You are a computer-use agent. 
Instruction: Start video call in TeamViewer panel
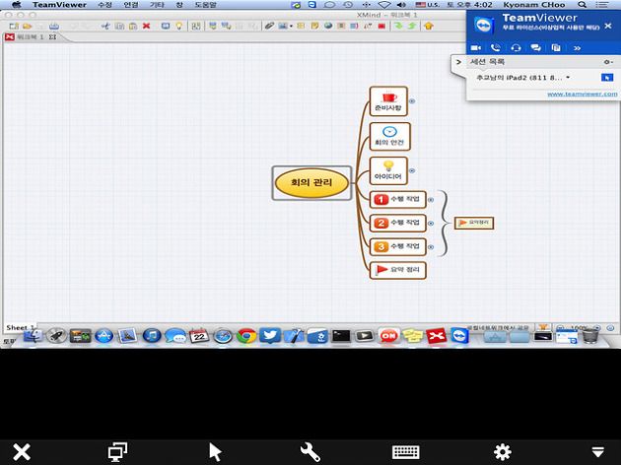[476, 48]
